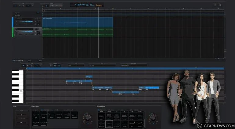Select the blue Chris vocal clip
Screen dimensions: 235x129
pyautogui.click(x=78, y=22)
